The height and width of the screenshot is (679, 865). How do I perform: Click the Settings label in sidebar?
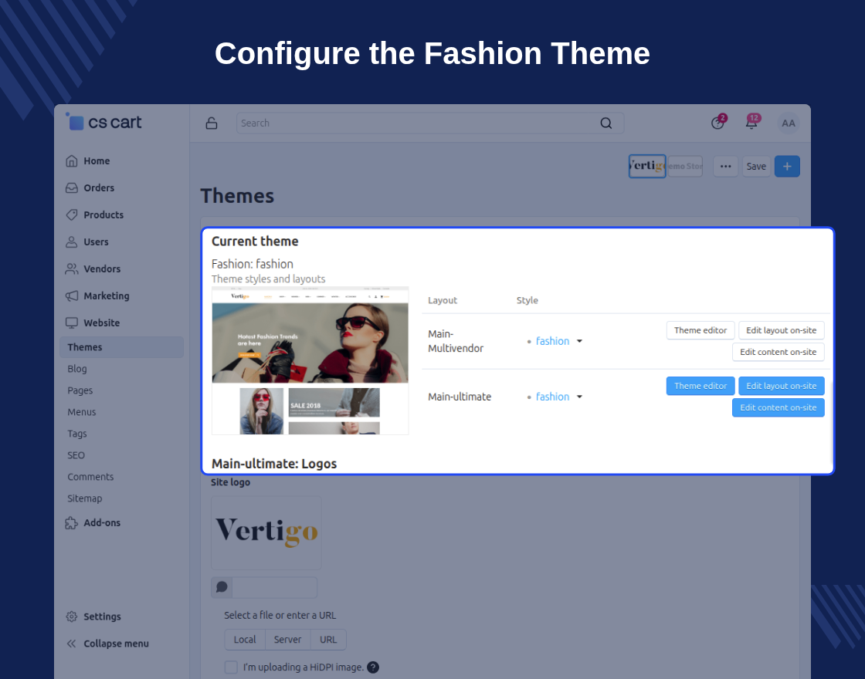pos(102,617)
